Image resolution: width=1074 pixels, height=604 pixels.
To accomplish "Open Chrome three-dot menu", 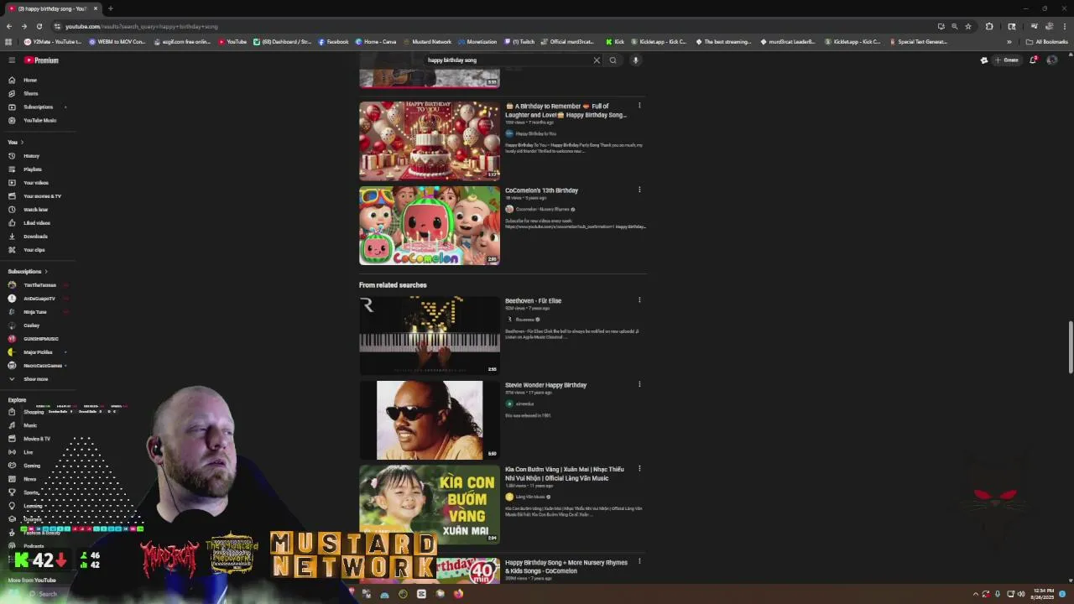I will (x=1064, y=26).
